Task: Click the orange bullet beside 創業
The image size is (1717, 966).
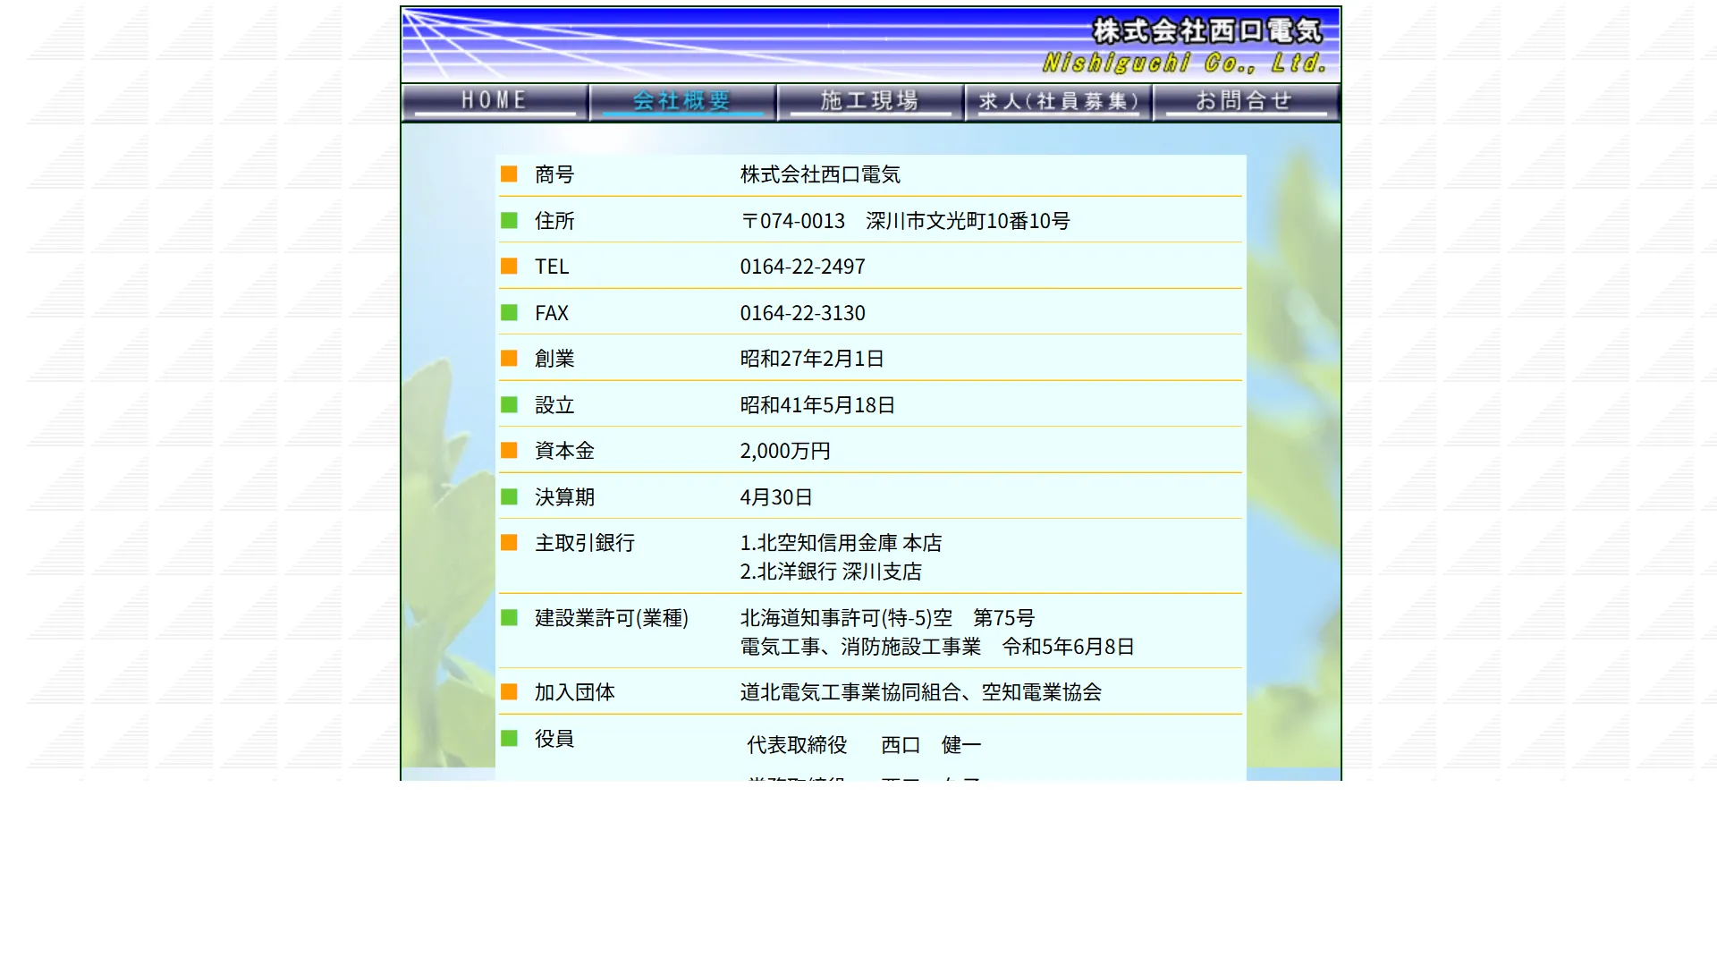Action: coord(509,358)
